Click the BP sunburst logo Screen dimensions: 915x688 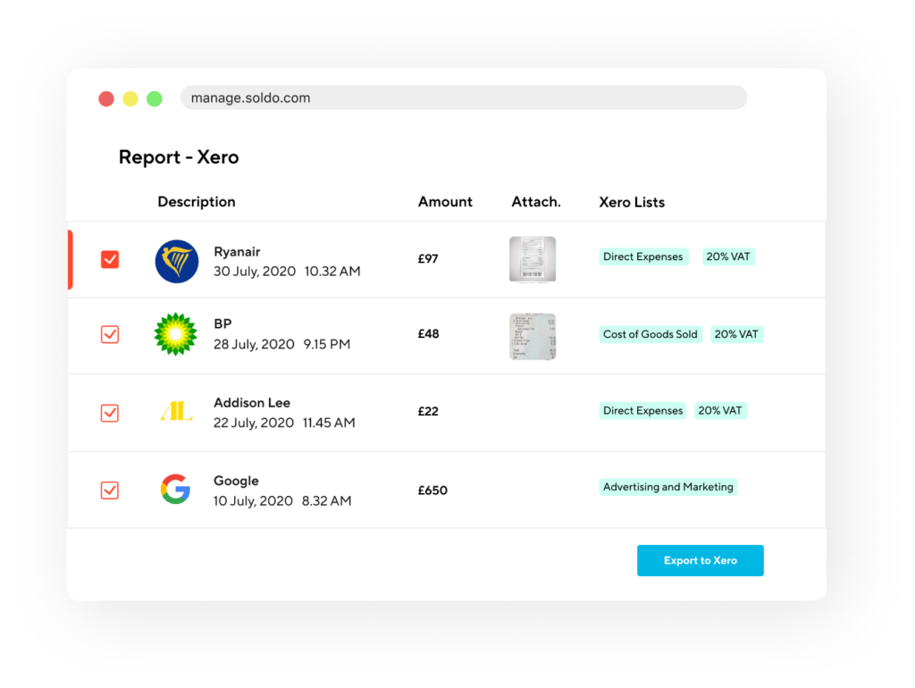point(176,334)
